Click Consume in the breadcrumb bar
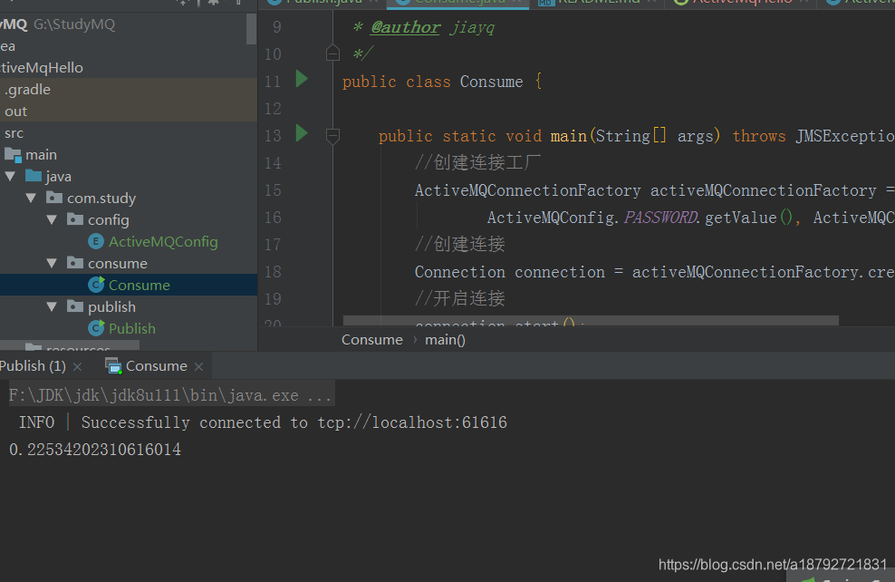This screenshot has height=582, width=895. pyautogui.click(x=371, y=340)
